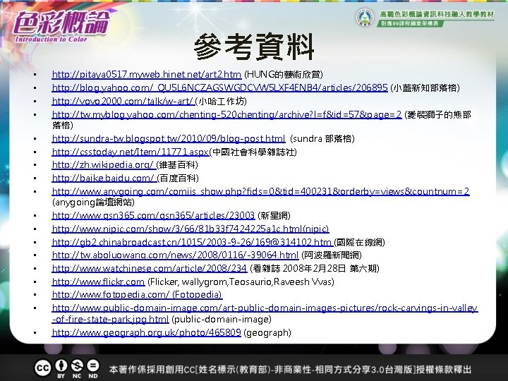The width and height of the screenshot is (508, 381).
Task: Open the csstoday.net Item/11771.aspx link
Action: pos(131,152)
